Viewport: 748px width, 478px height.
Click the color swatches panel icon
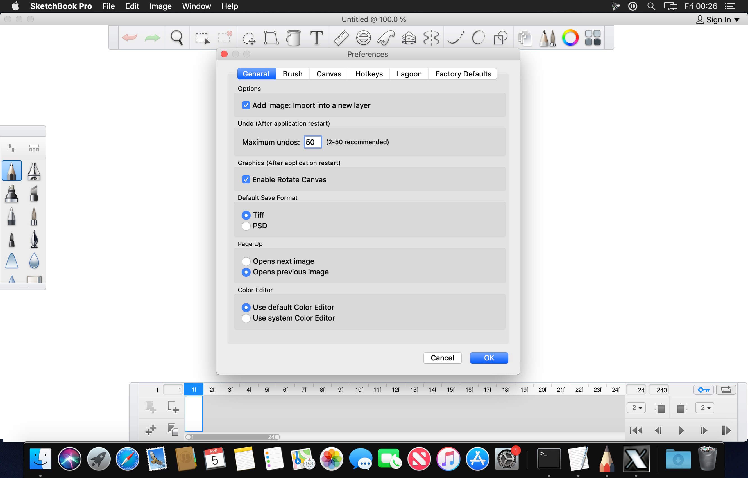coord(593,37)
